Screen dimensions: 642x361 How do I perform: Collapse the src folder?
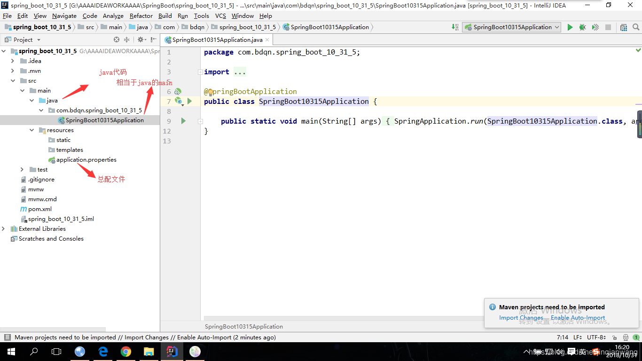[13, 81]
